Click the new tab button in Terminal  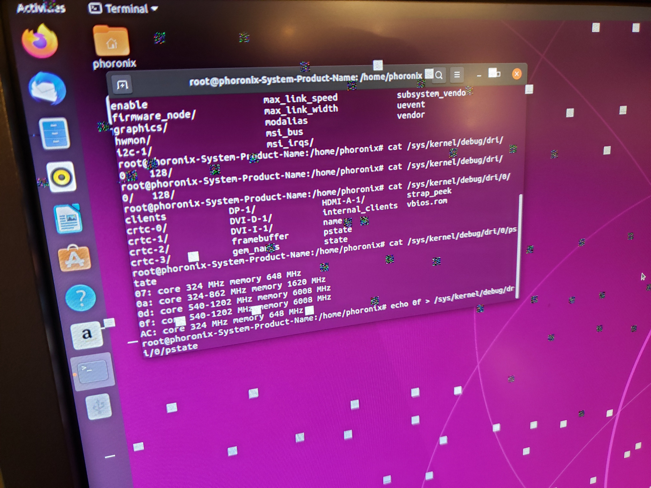122,85
